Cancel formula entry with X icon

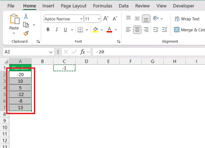[66, 52]
